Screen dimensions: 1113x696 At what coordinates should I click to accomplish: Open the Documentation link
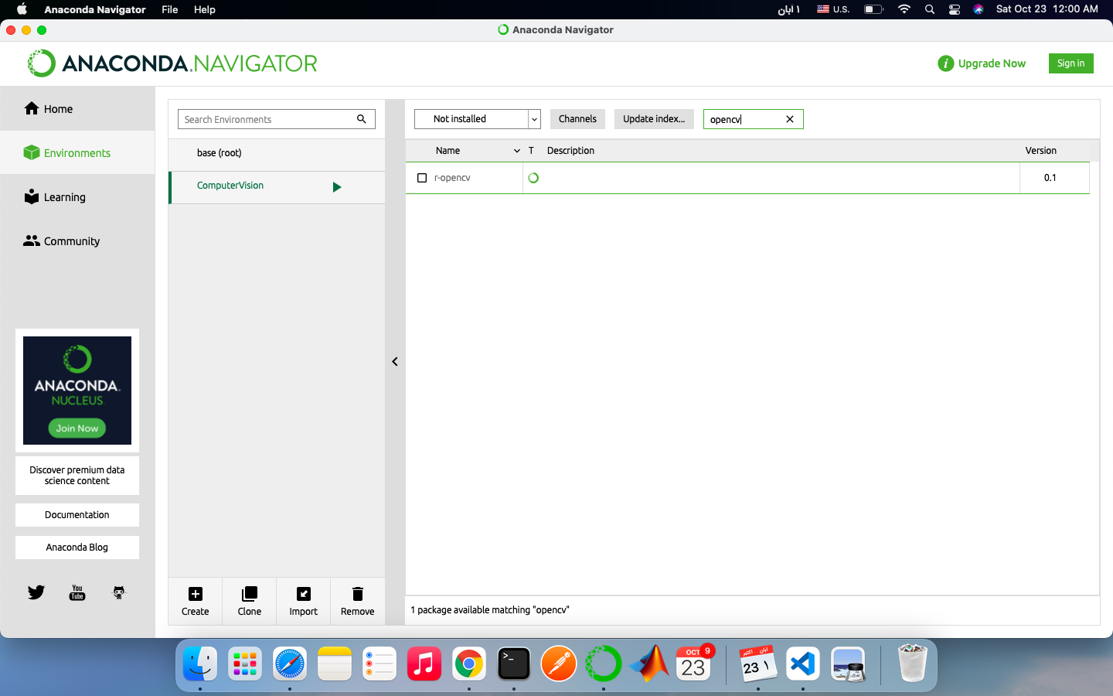click(x=77, y=515)
